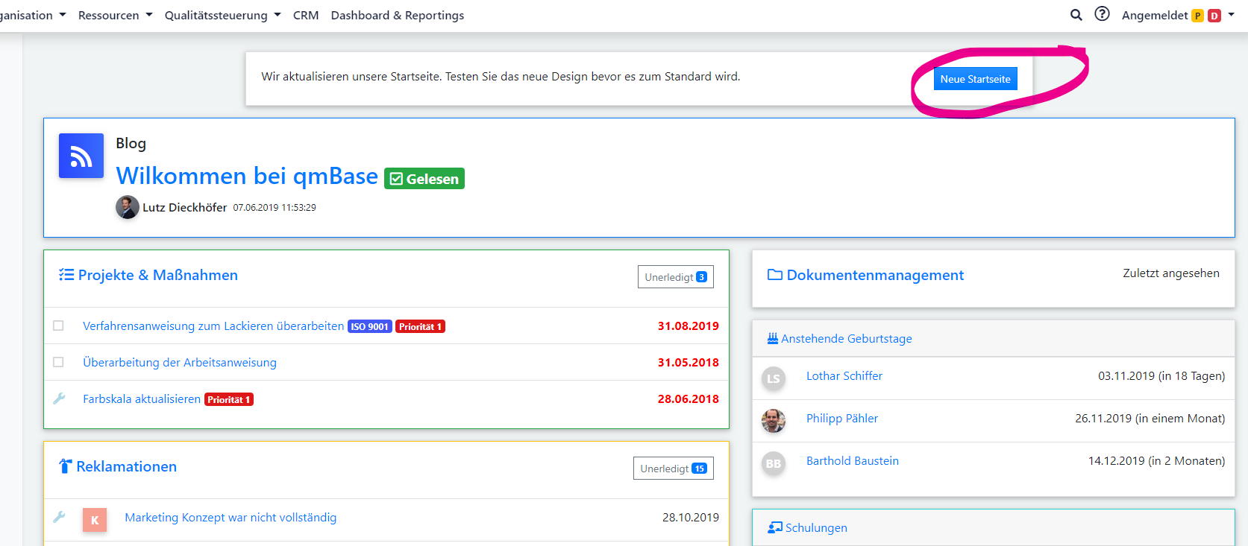
Task: Open Philipp Pähler's profile link
Action: point(842,418)
